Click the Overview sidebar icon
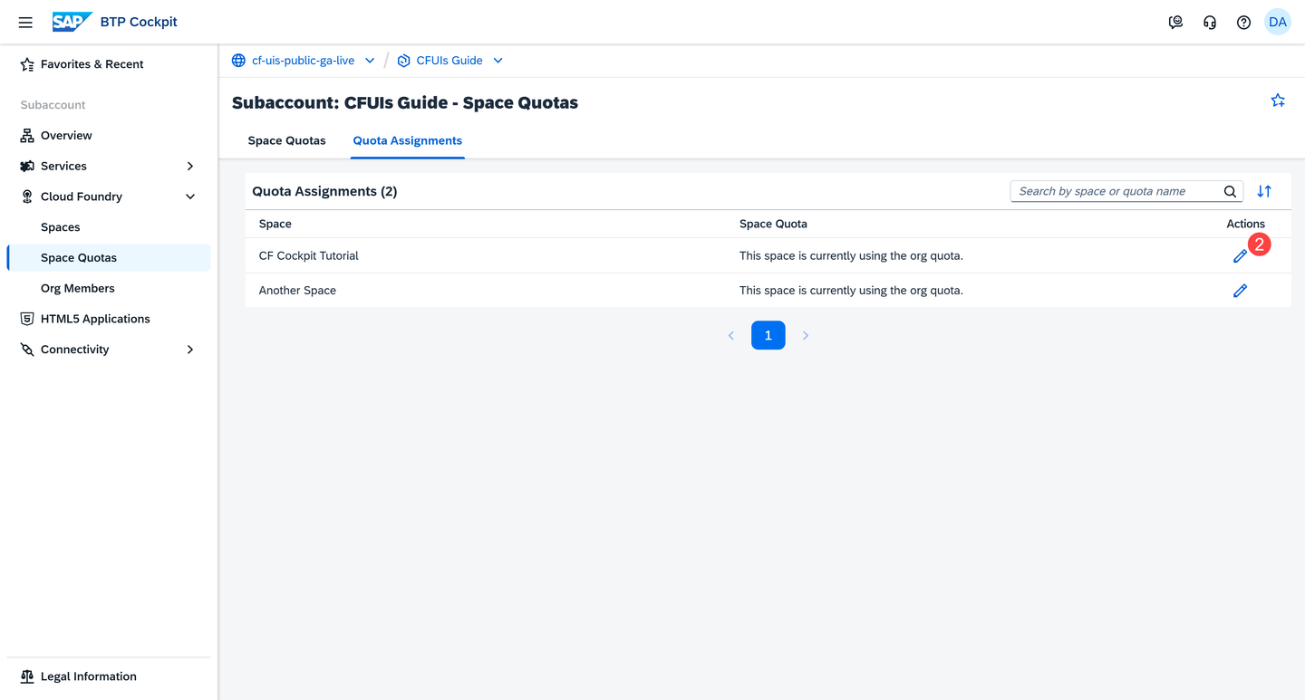This screenshot has width=1305, height=700. click(x=27, y=136)
